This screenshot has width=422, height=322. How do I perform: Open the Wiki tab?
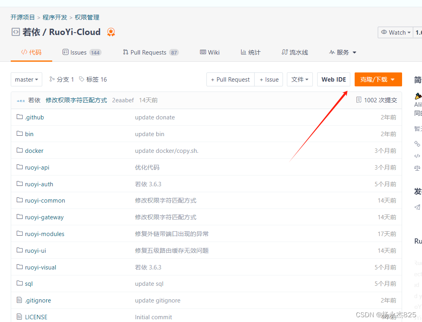[x=210, y=53]
